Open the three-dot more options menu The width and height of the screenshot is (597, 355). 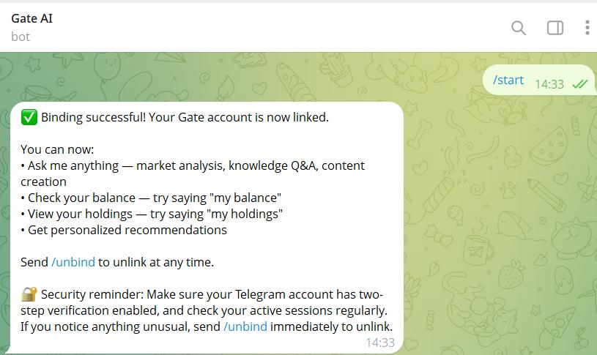point(587,28)
